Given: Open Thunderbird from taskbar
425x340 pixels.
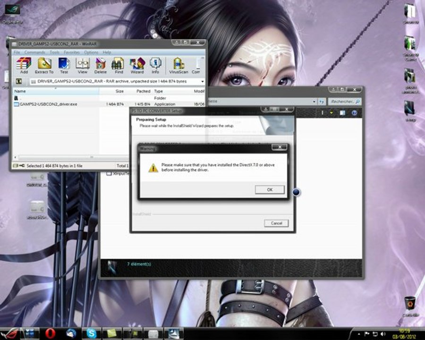Looking at the screenshot, I should point(71,333).
